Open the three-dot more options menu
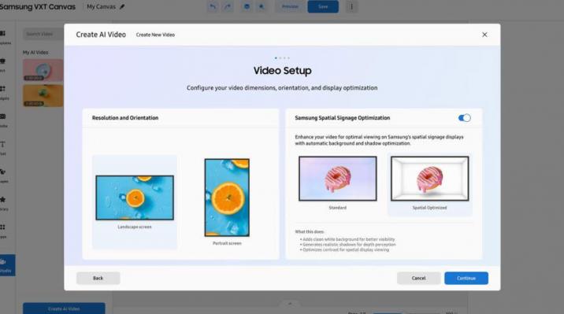Screen dimensions: 564x314 click(352, 6)
